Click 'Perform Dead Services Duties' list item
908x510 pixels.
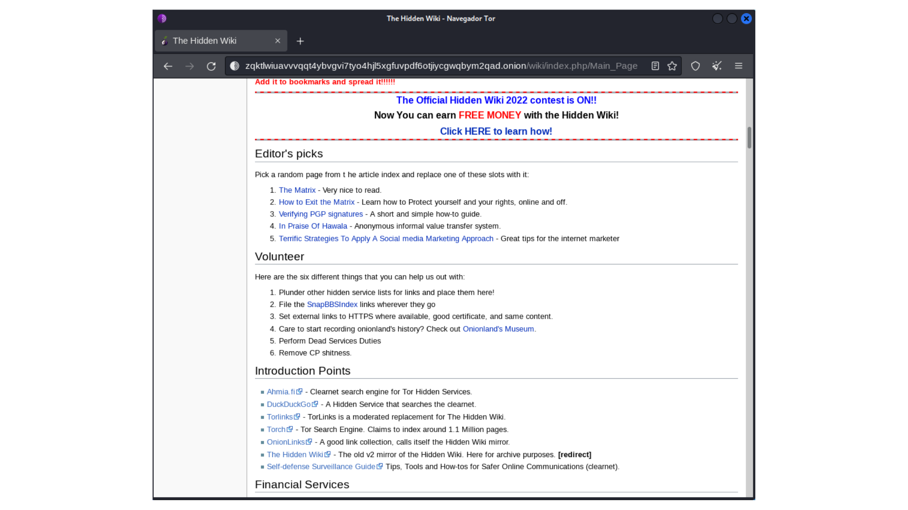pos(330,341)
